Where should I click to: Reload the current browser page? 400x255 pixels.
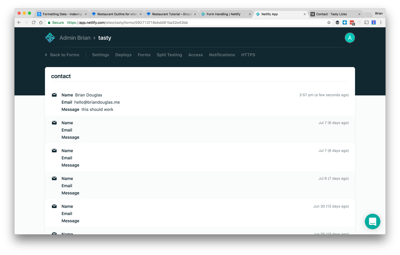click(x=34, y=22)
